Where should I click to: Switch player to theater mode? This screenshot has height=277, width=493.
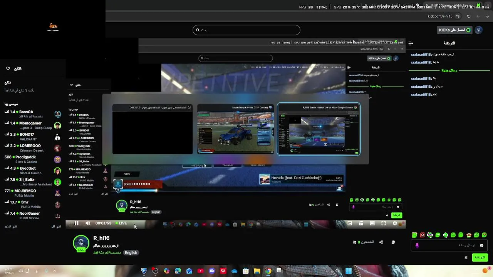click(372, 223)
